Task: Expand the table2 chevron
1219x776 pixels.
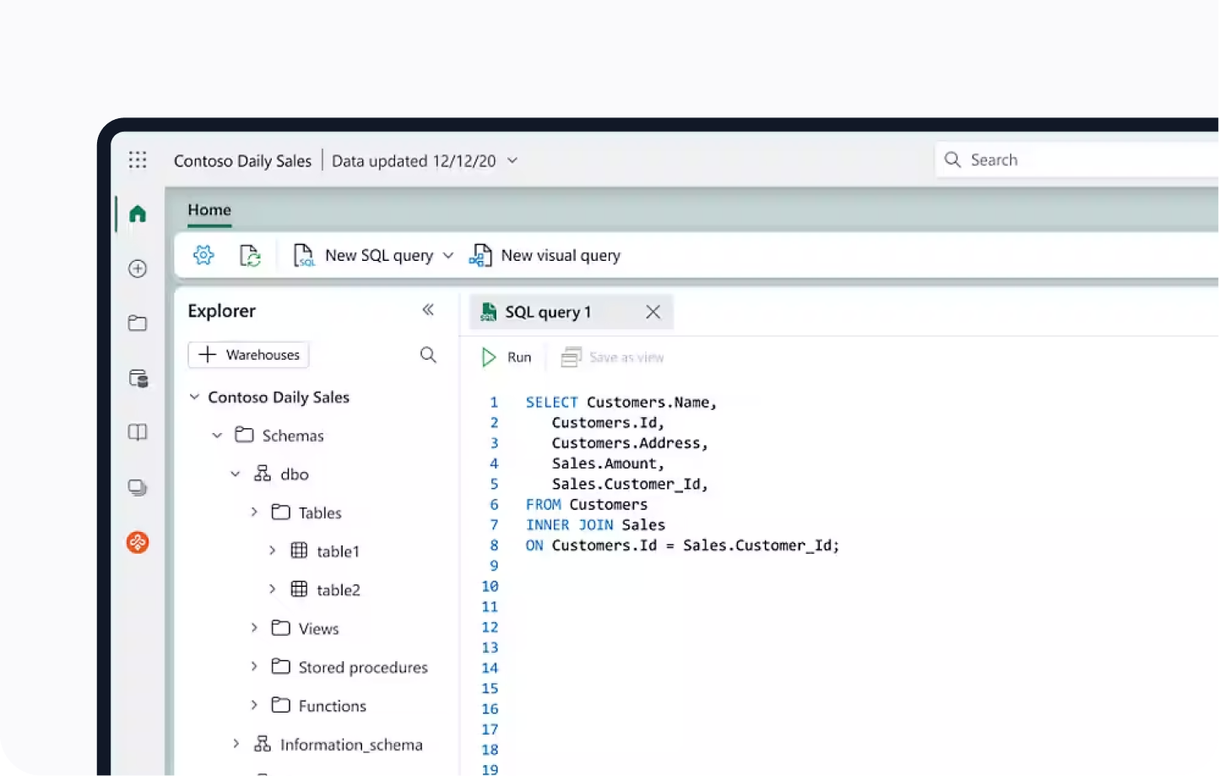Action: pyautogui.click(x=272, y=589)
